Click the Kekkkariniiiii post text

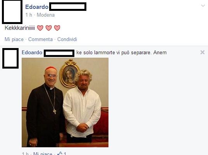[20, 28]
